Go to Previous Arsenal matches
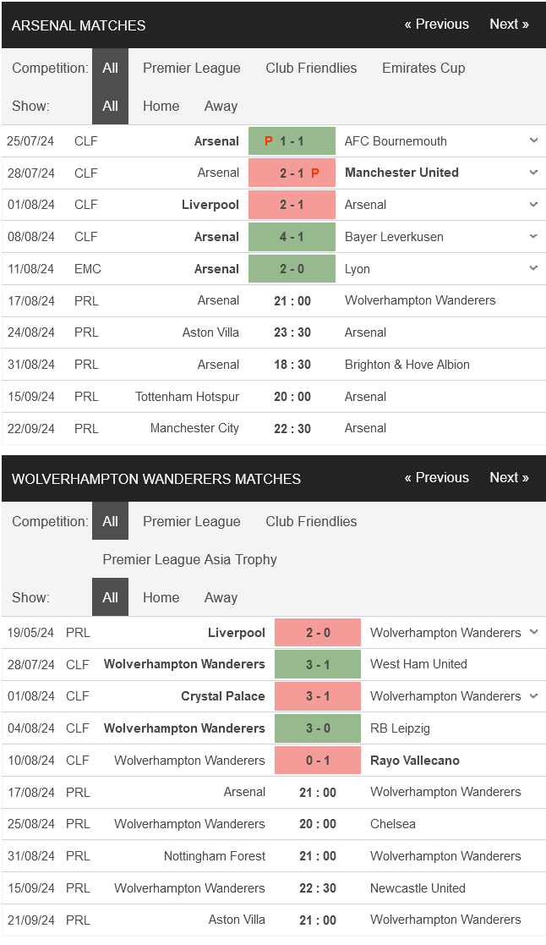Screen dimensions: 546x945 pyautogui.click(x=436, y=24)
